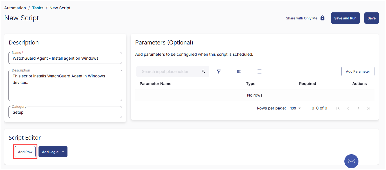Open the Tasks breadcrumb link

(38, 8)
